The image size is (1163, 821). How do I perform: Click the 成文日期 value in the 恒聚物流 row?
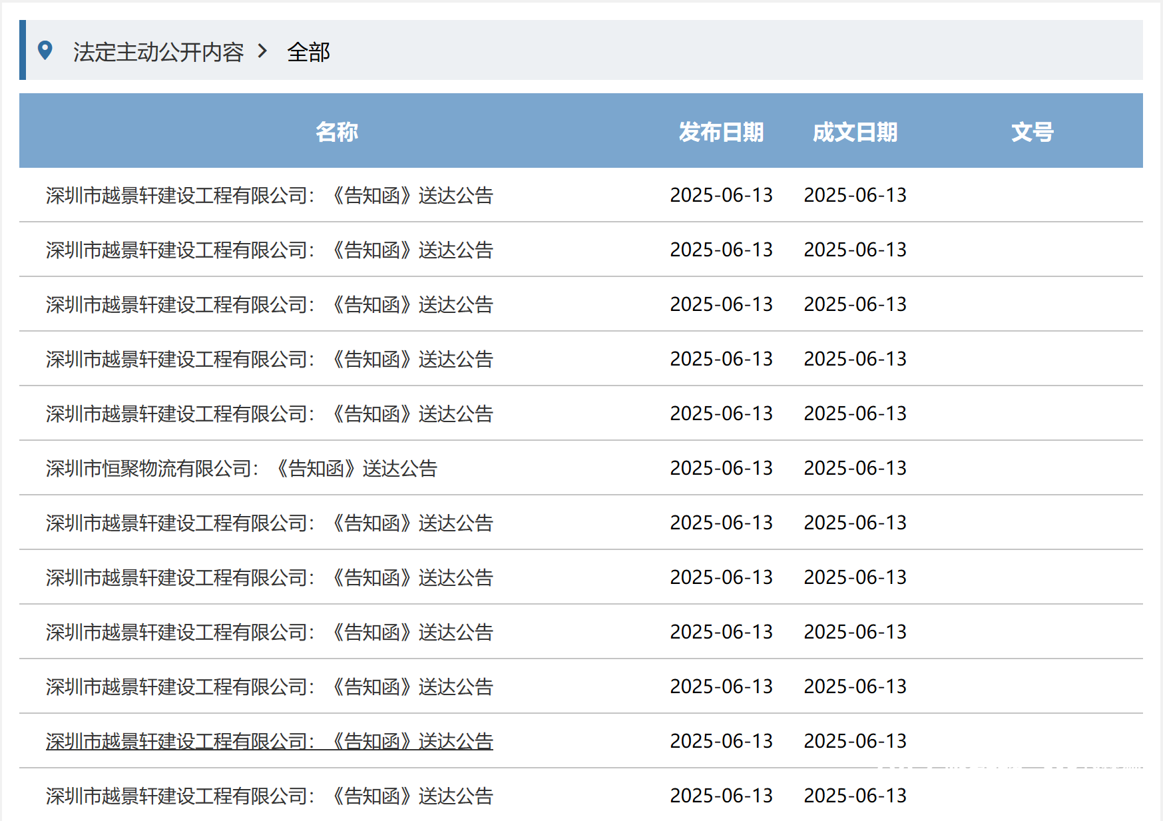point(855,468)
